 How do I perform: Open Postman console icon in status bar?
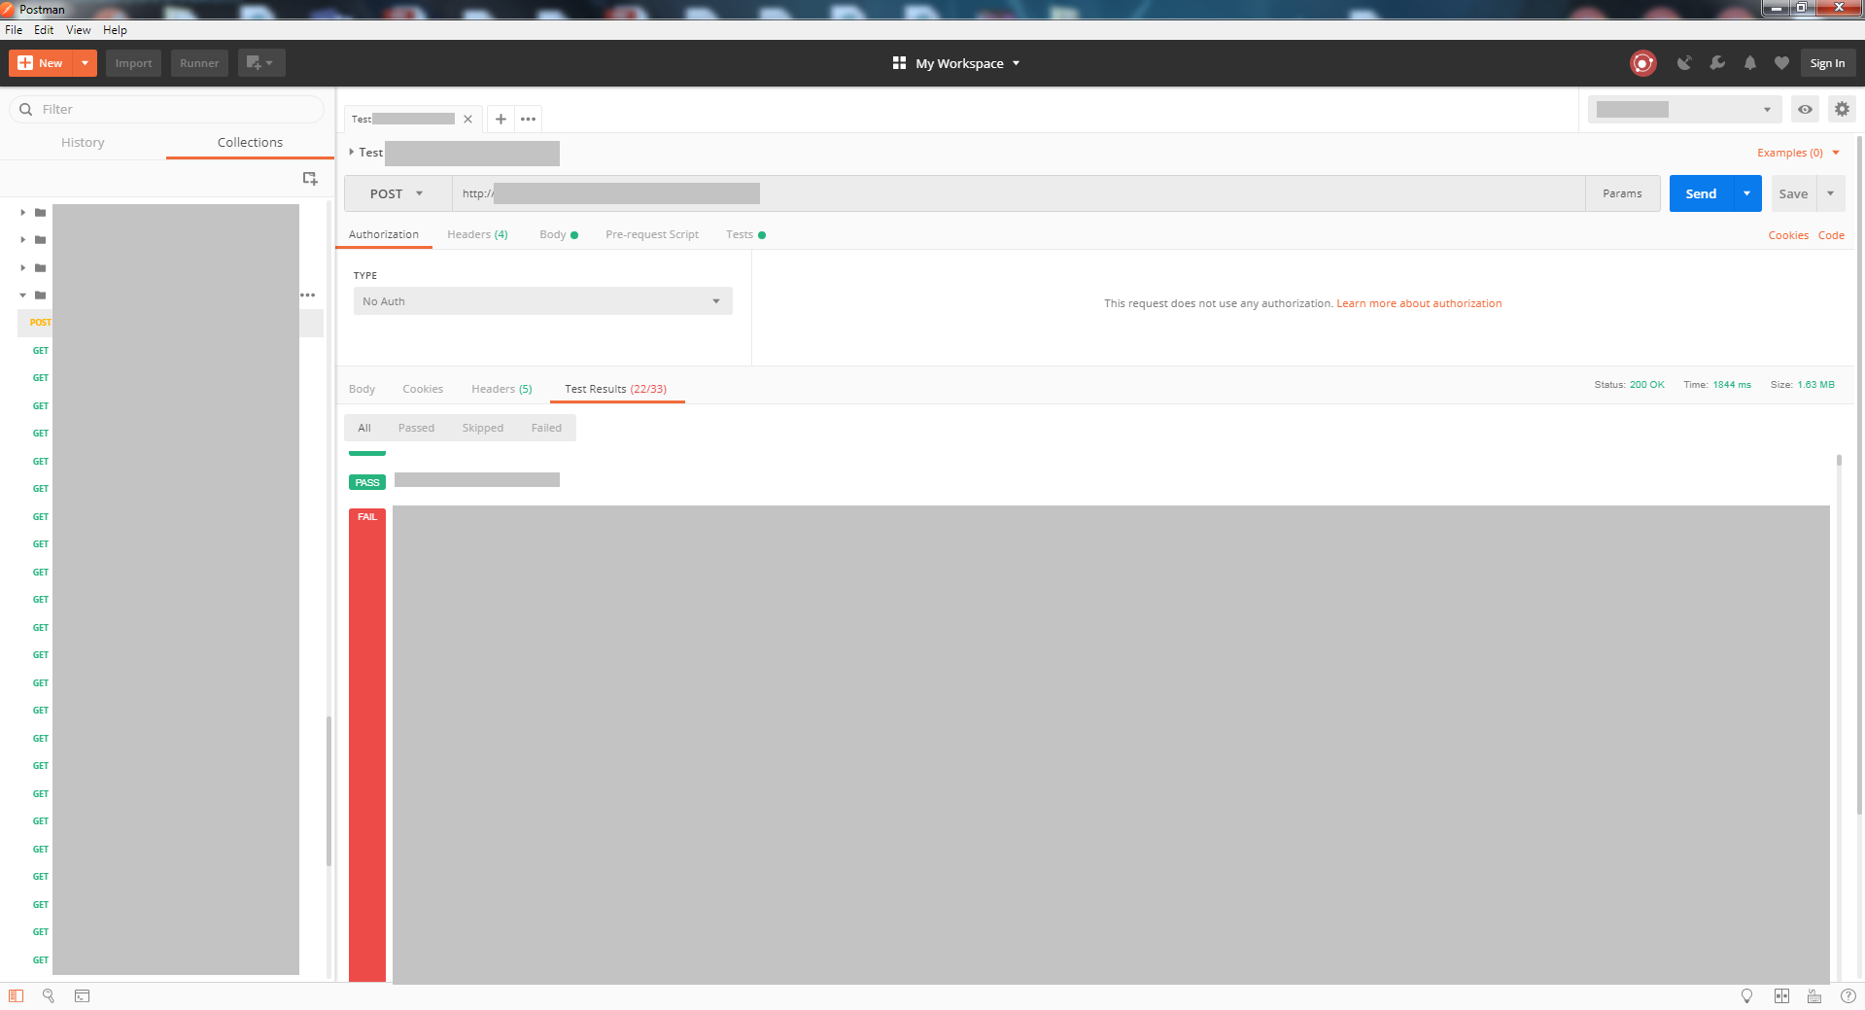pyautogui.click(x=83, y=995)
